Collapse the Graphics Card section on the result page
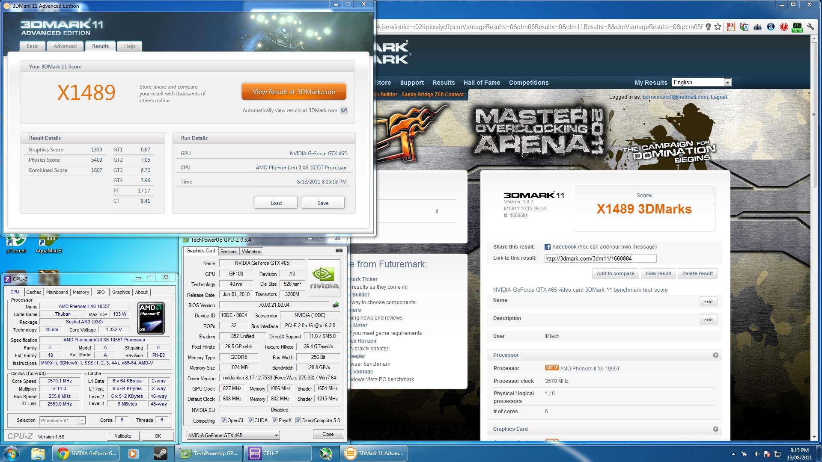 (x=715, y=429)
